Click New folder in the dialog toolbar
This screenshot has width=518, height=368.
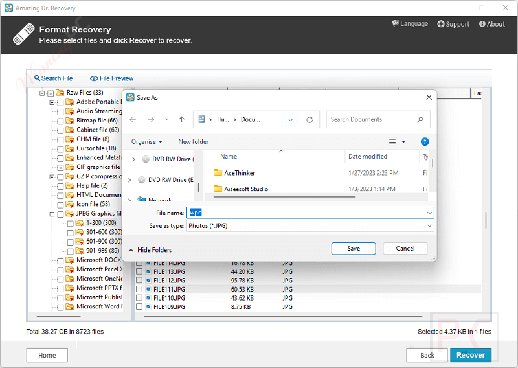(193, 141)
